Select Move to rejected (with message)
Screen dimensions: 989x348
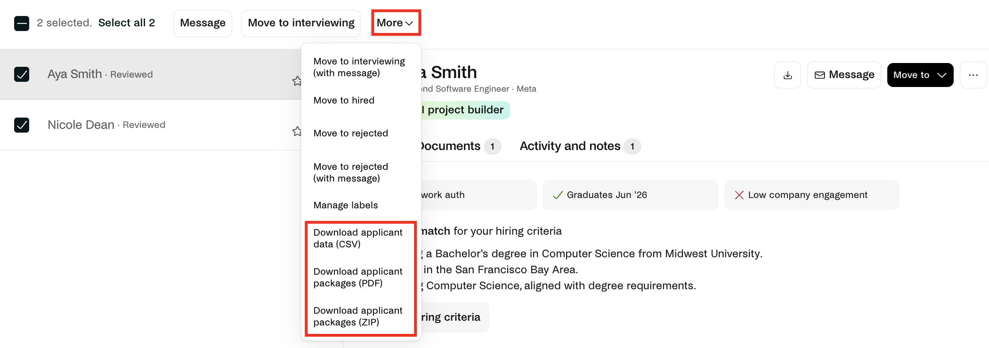click(351, 173)
